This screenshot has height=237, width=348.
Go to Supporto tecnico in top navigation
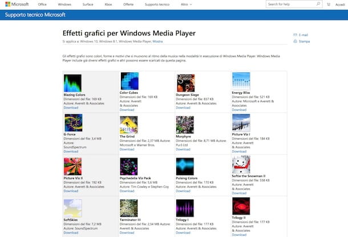(157, 4)
